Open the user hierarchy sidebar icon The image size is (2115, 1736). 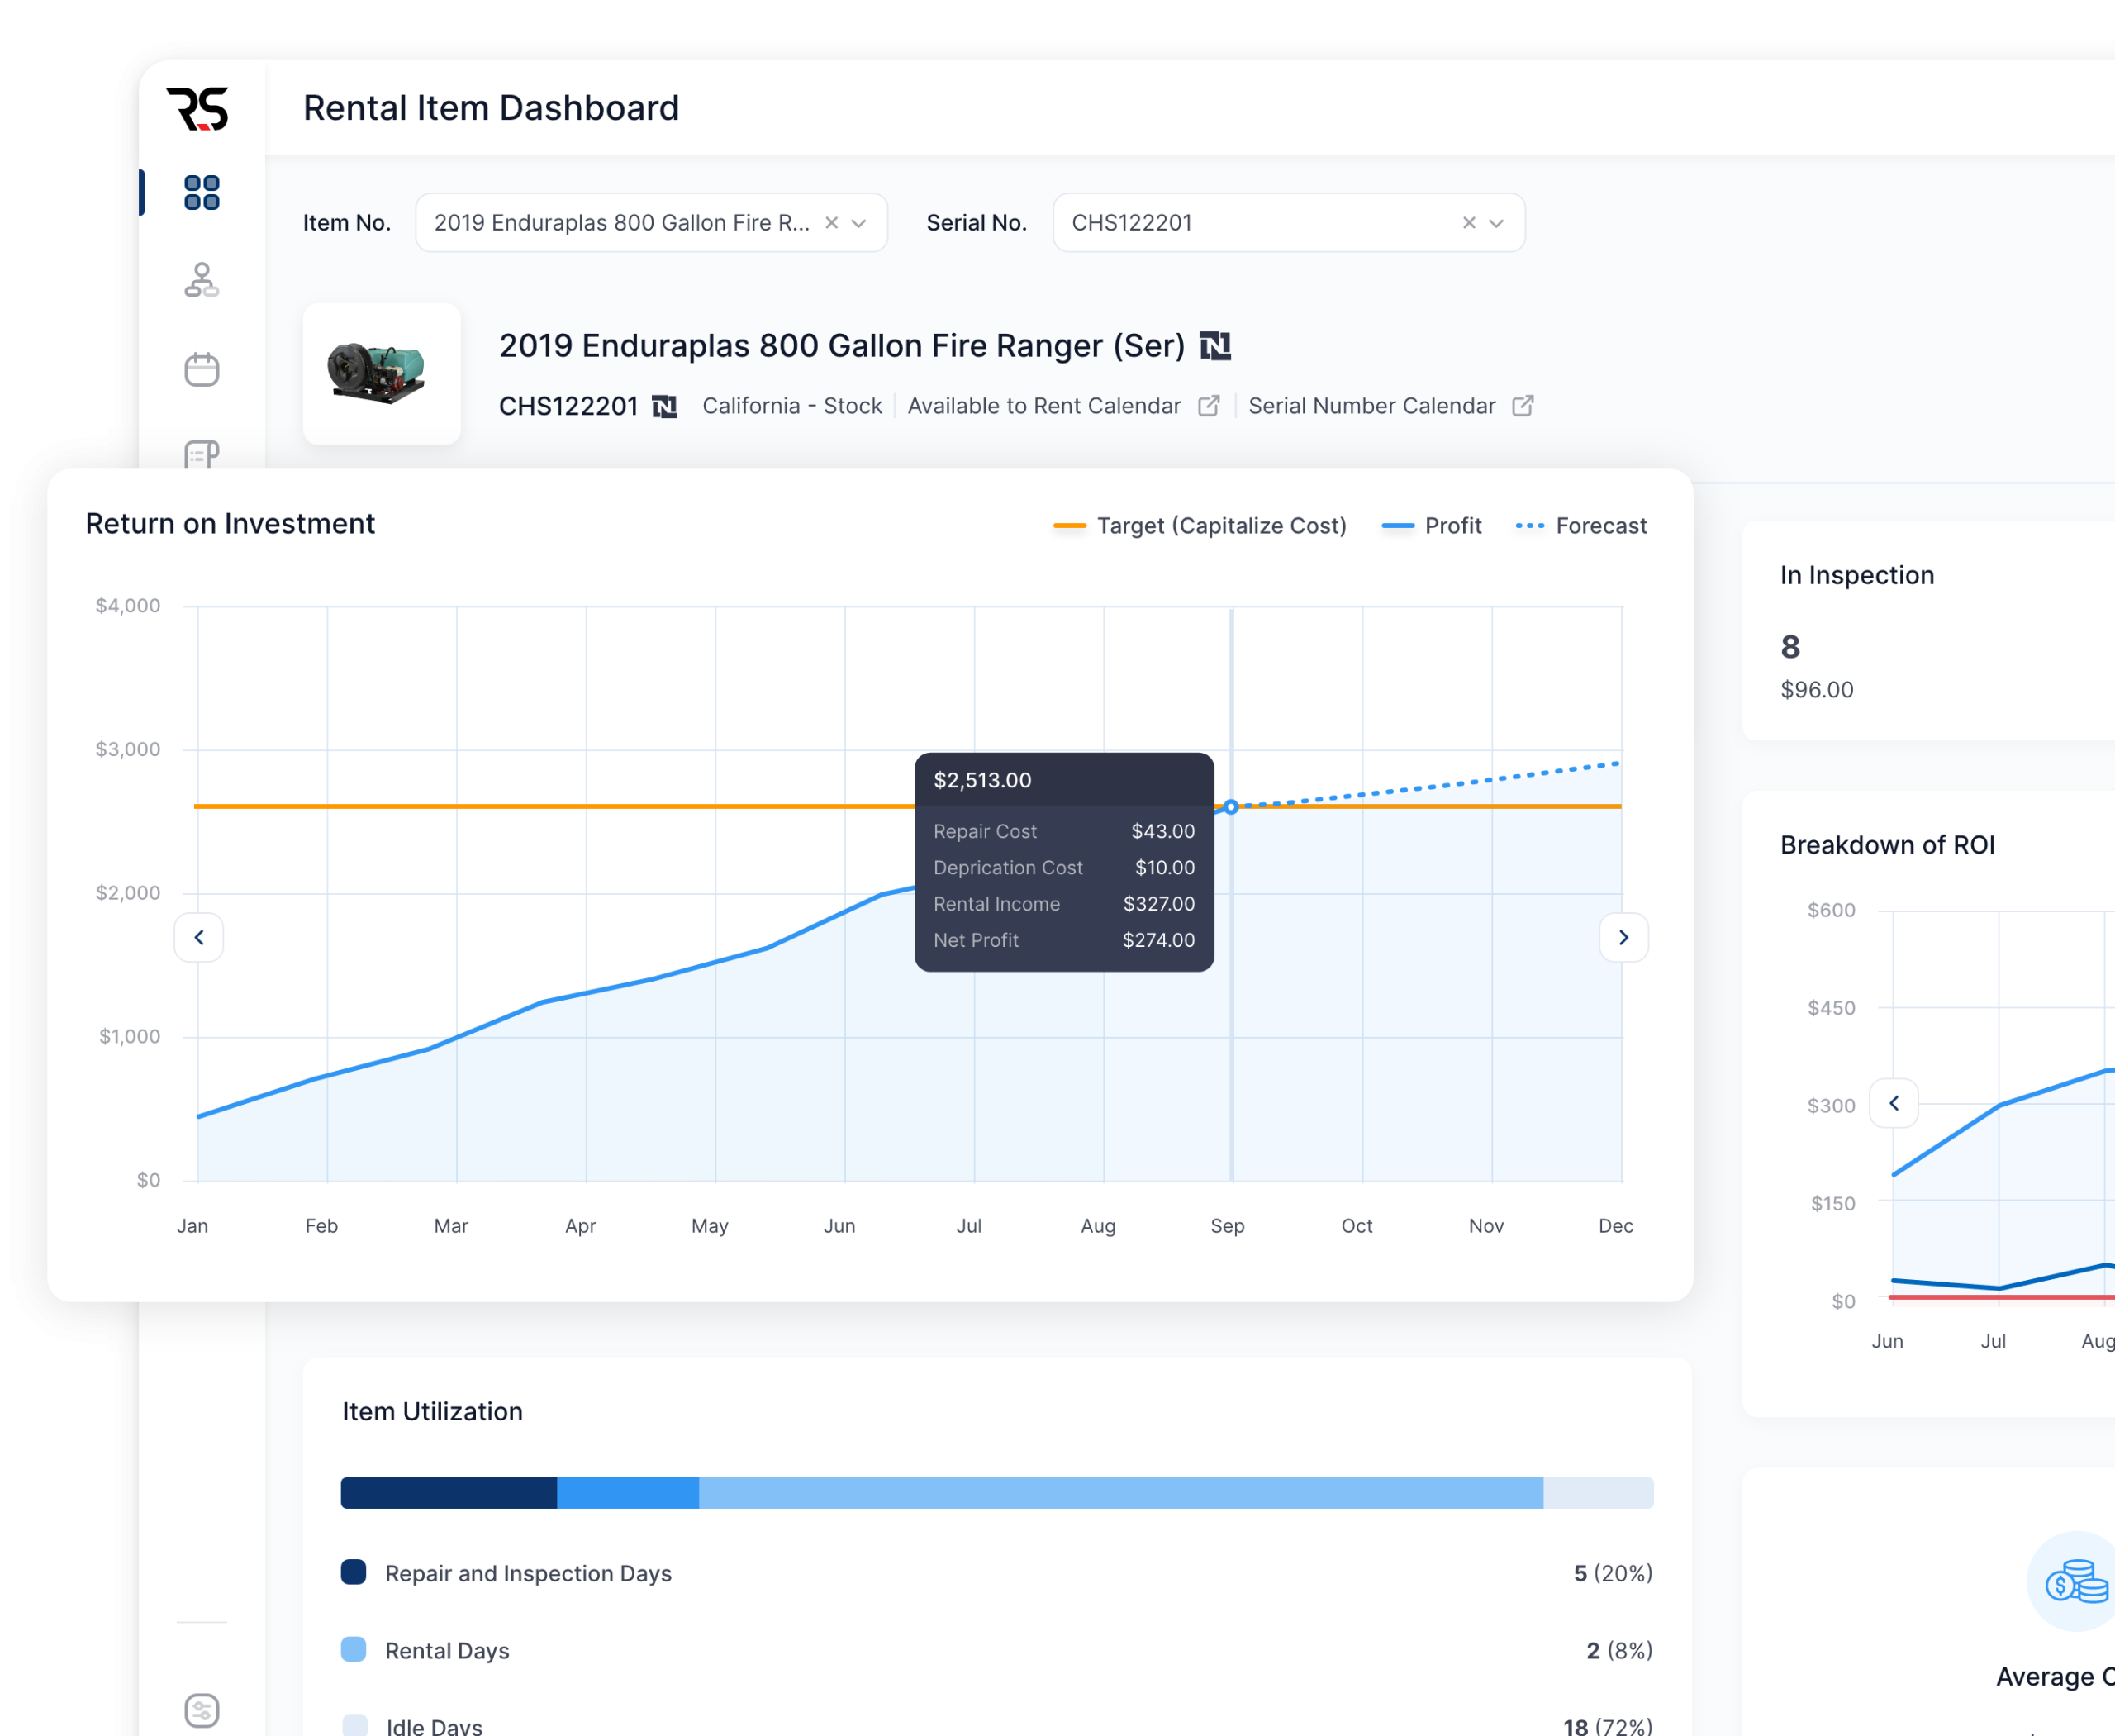(202, 280)
